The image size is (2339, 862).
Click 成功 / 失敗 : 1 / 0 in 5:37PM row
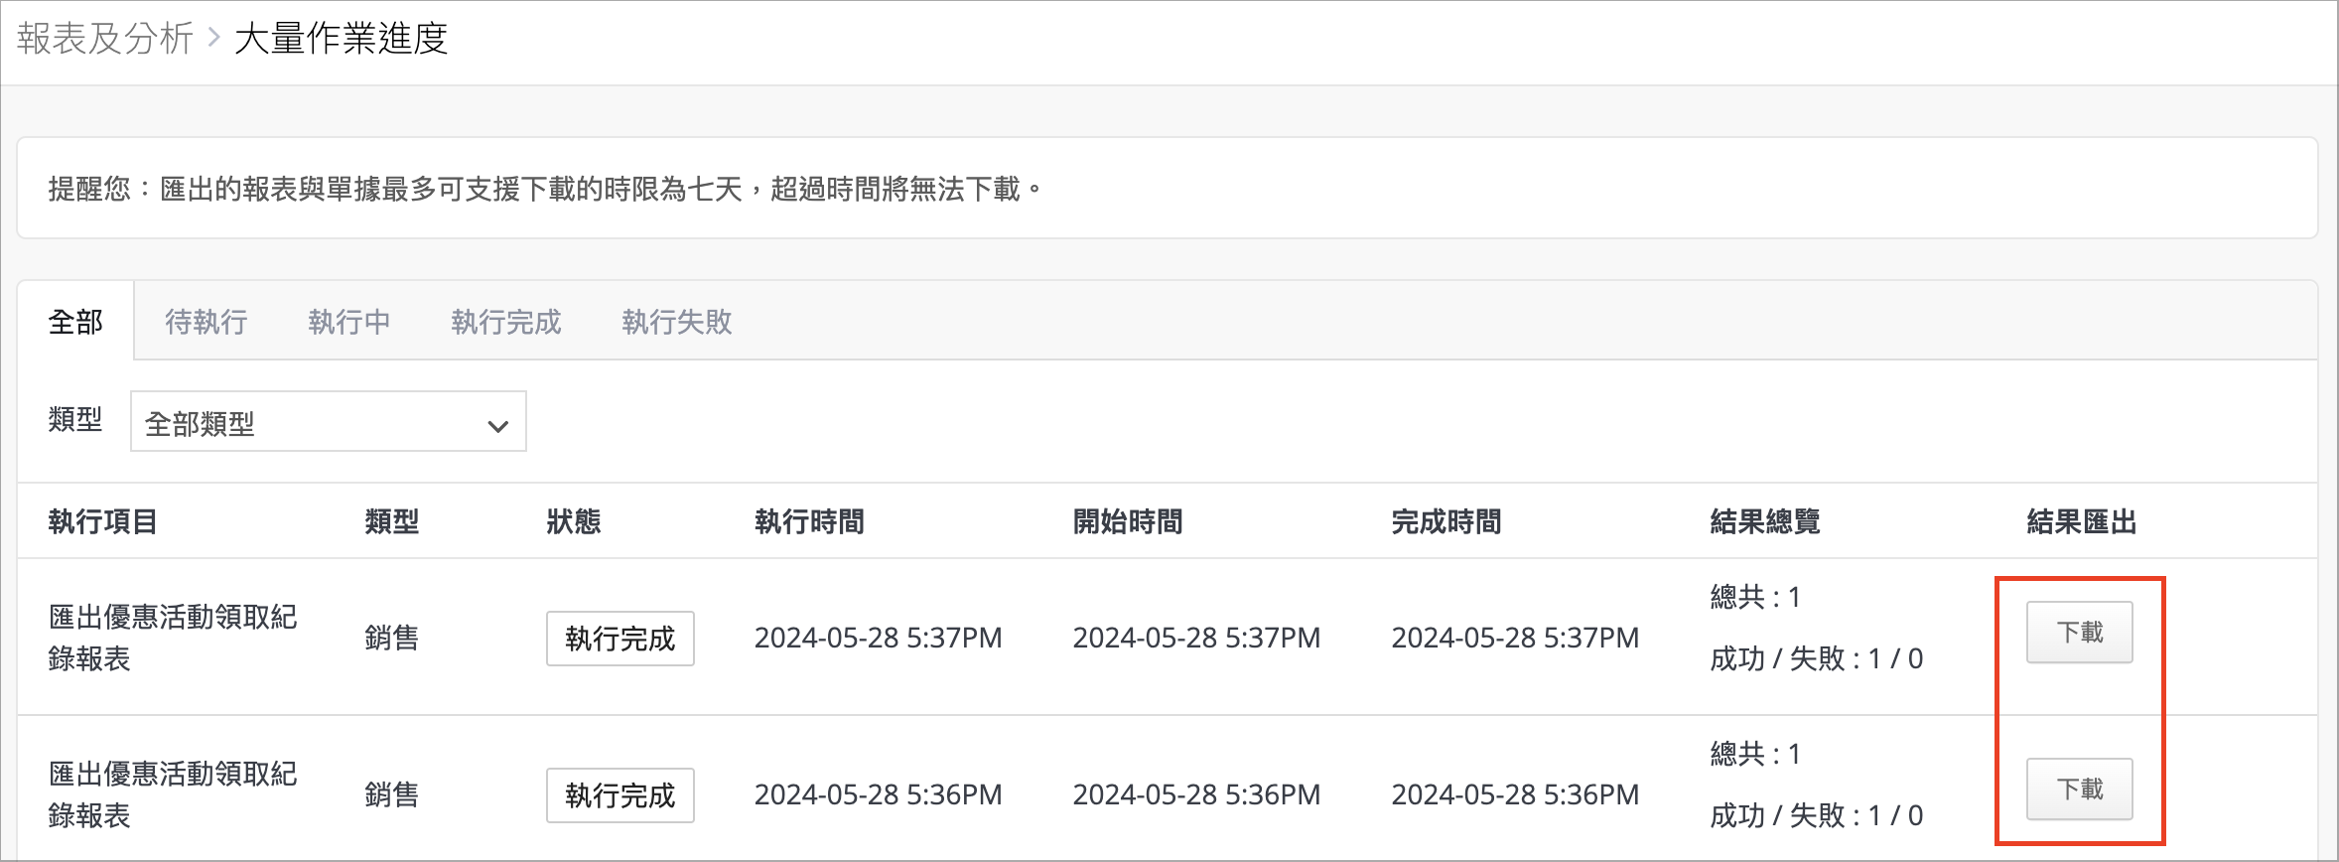1817,658
